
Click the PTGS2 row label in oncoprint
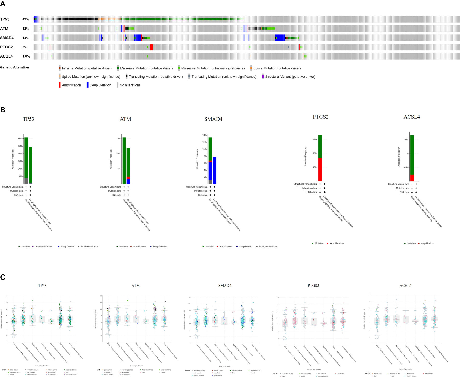6,47
